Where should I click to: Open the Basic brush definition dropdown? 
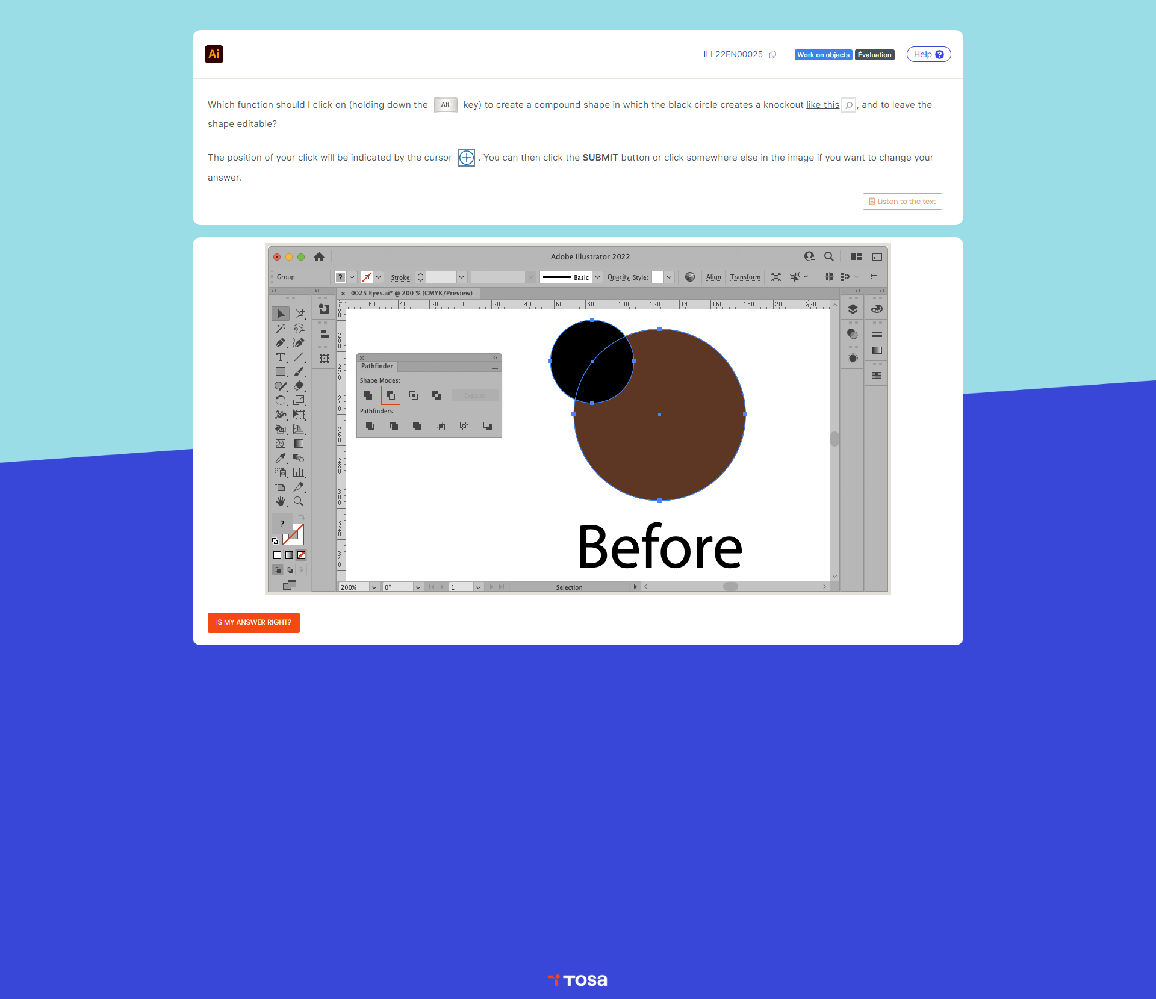tap(598, 277)
